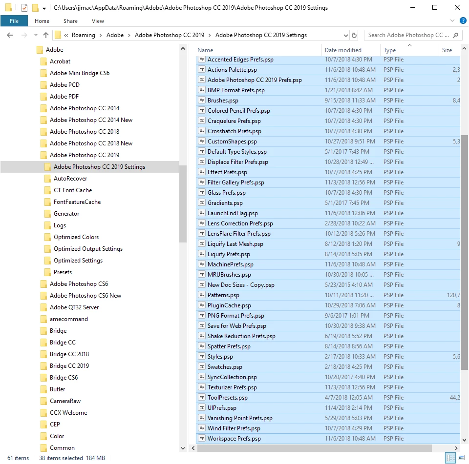Select Acrobat folder in tree
Viewport: 469px width, 464px height.
(x=60, y=61)
